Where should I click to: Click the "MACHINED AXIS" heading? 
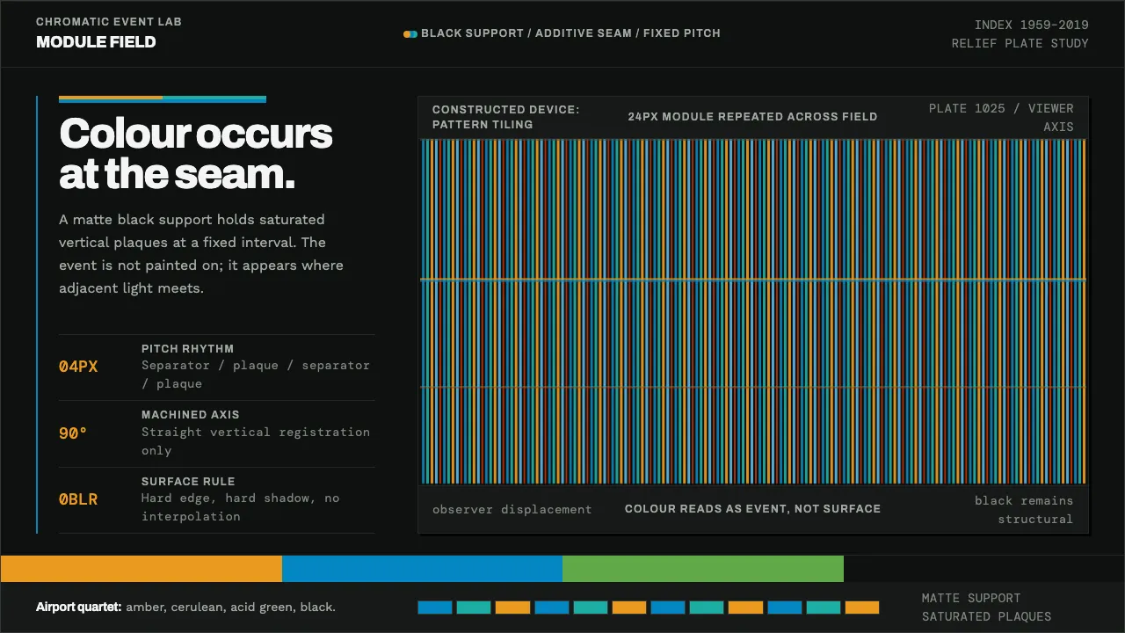click(191, 415)
